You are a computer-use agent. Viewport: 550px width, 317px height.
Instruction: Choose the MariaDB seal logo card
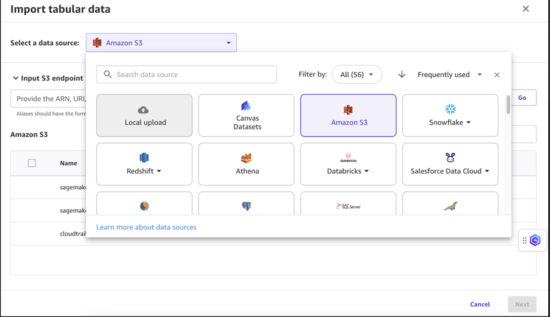[x=450, y=204]
